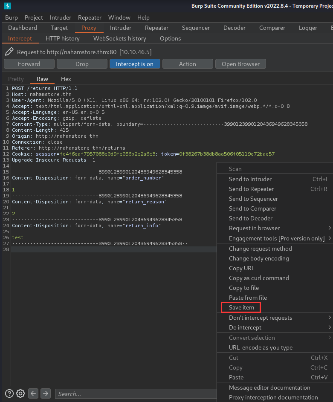The height and width of the screenshot is (402, 333).
Task: Click the Burp Suite lightning logo icon
Action: 8,6
